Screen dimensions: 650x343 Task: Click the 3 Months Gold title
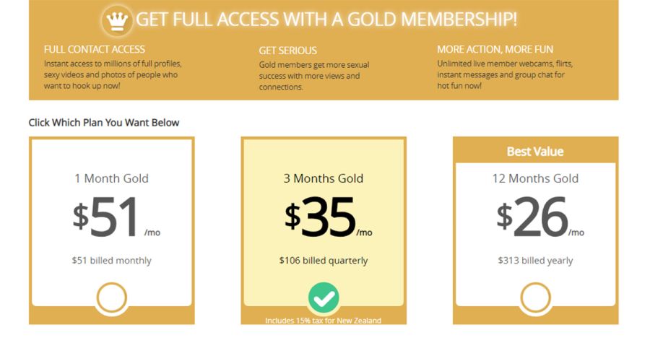[x=324, y=178]
